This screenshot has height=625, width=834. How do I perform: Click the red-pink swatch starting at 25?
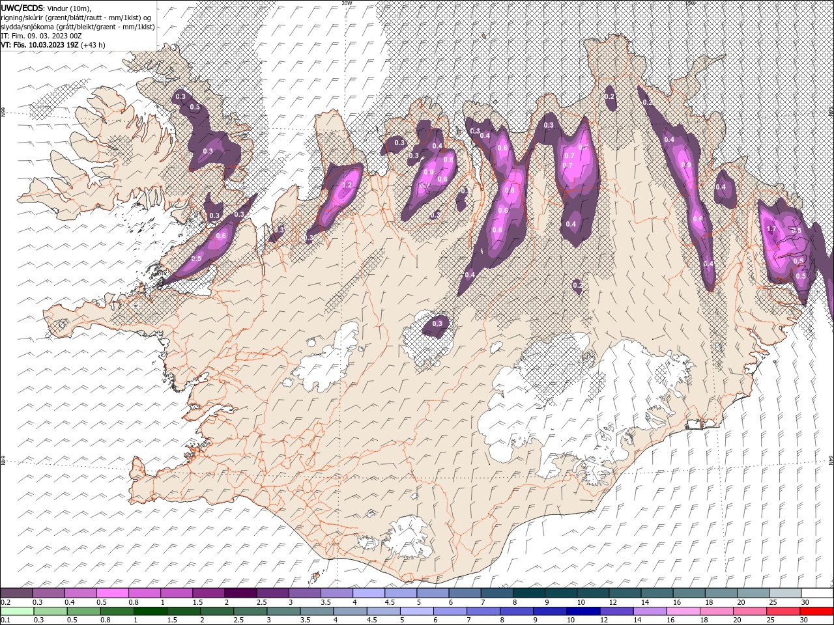click(x=783, y=611)
